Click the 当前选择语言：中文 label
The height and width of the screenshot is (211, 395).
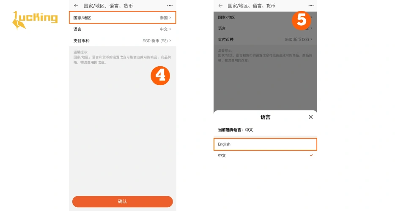tap(235, 130)
